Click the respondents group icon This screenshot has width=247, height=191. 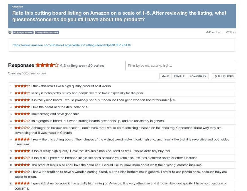point(10,32)
